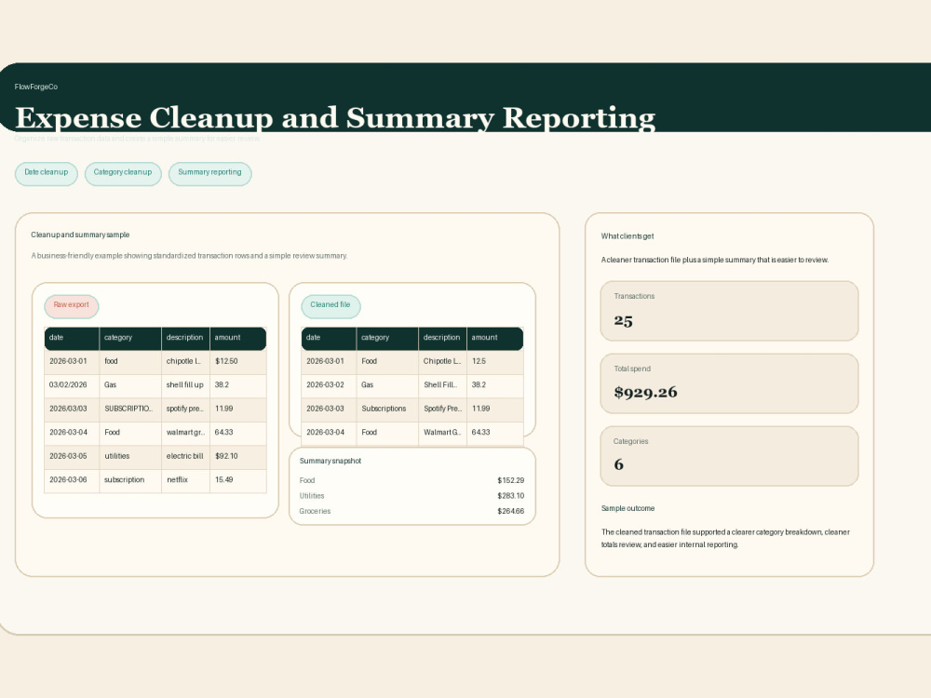Click the raw 'shell fill up' description cell
Image resolution: width=931 pixels, height=698 pixels.
point(185,386)
